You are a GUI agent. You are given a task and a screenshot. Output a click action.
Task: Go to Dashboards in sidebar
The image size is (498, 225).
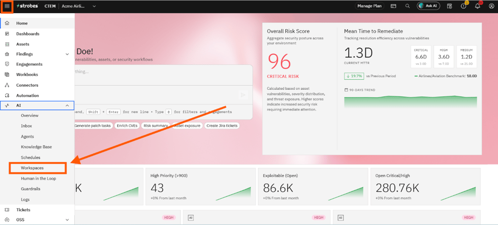[x=28, y=34]
